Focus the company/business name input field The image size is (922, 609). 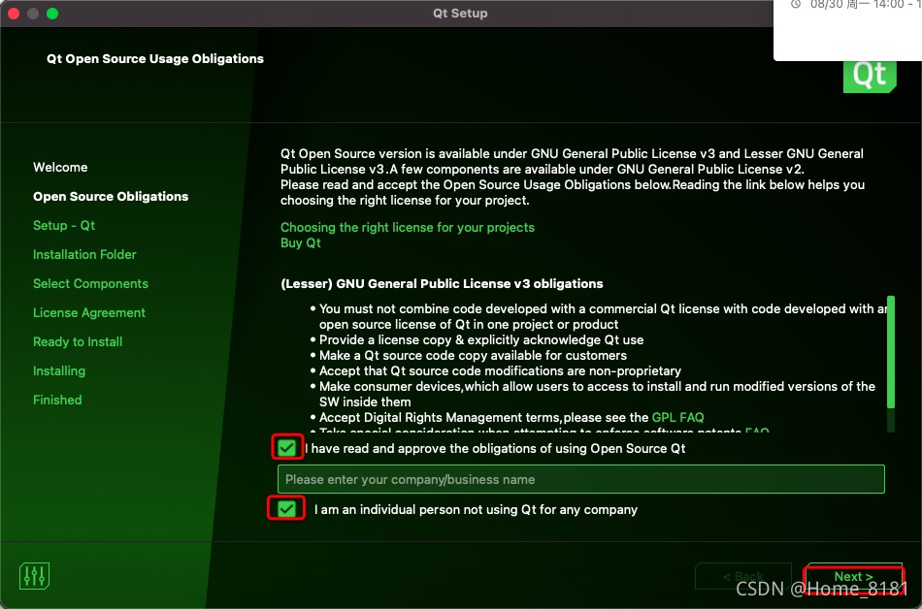(x=581, y=479)
